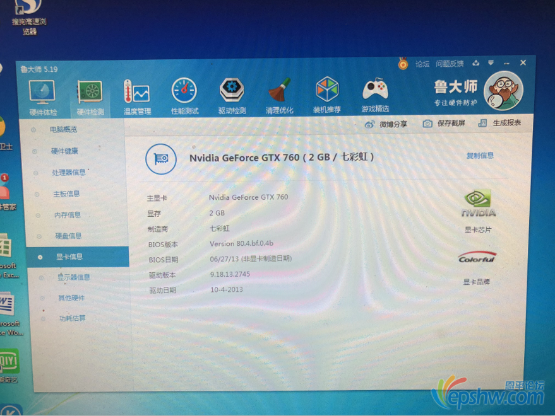Click 复制信息 copy info link
555x416 pixels.
pos(480,156)
